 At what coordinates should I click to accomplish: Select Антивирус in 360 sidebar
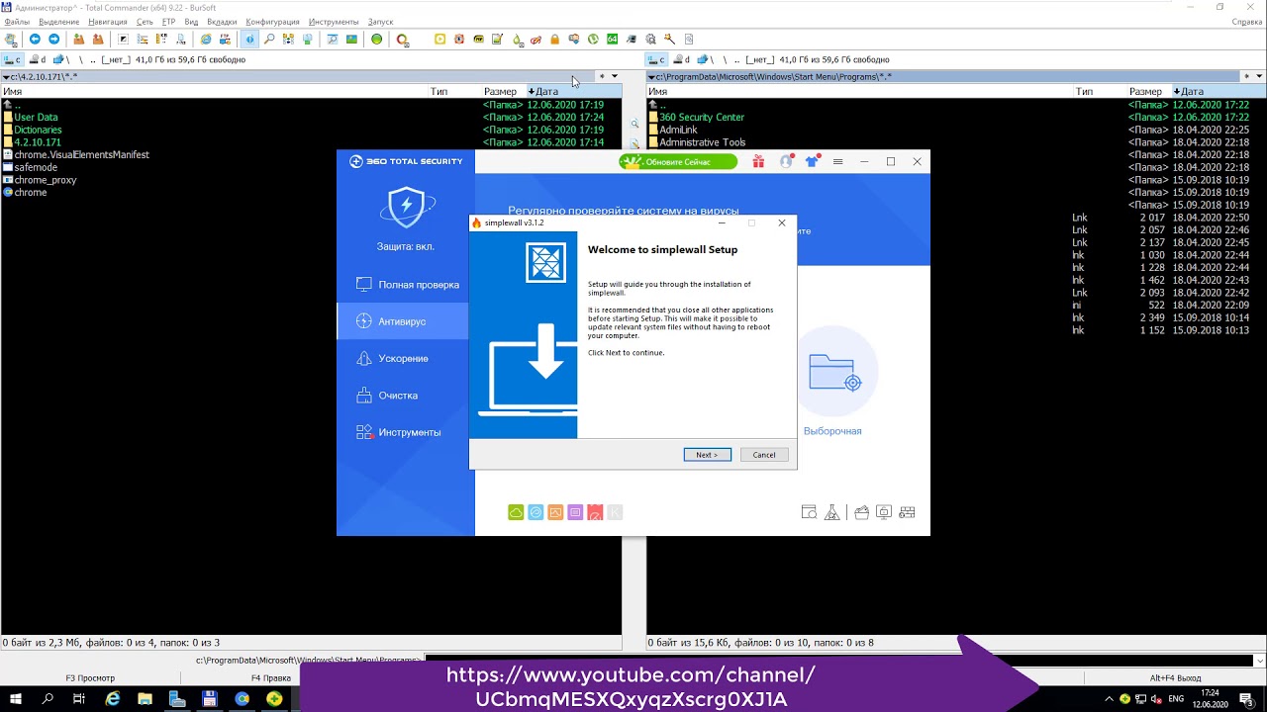(403, 321)
